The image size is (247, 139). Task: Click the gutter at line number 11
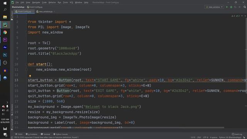click(16, 69)
